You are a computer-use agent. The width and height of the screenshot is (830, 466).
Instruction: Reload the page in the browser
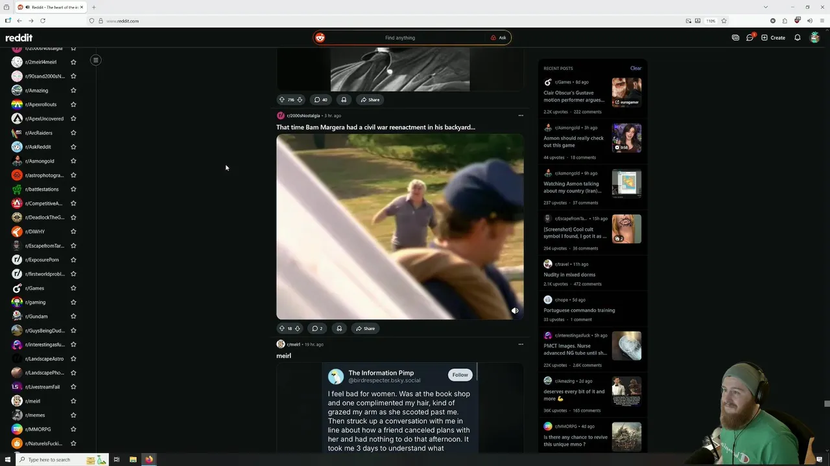tap(43, 21)
